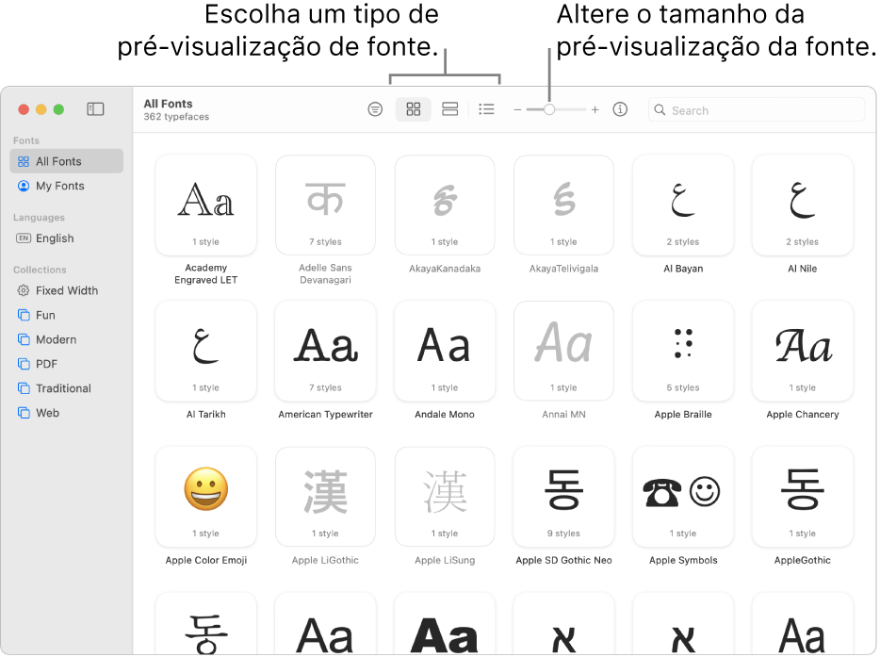Select Apple Symbols font thumbnail

point(683,497)
